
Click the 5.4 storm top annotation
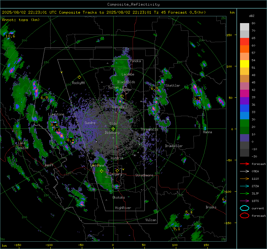189,212
